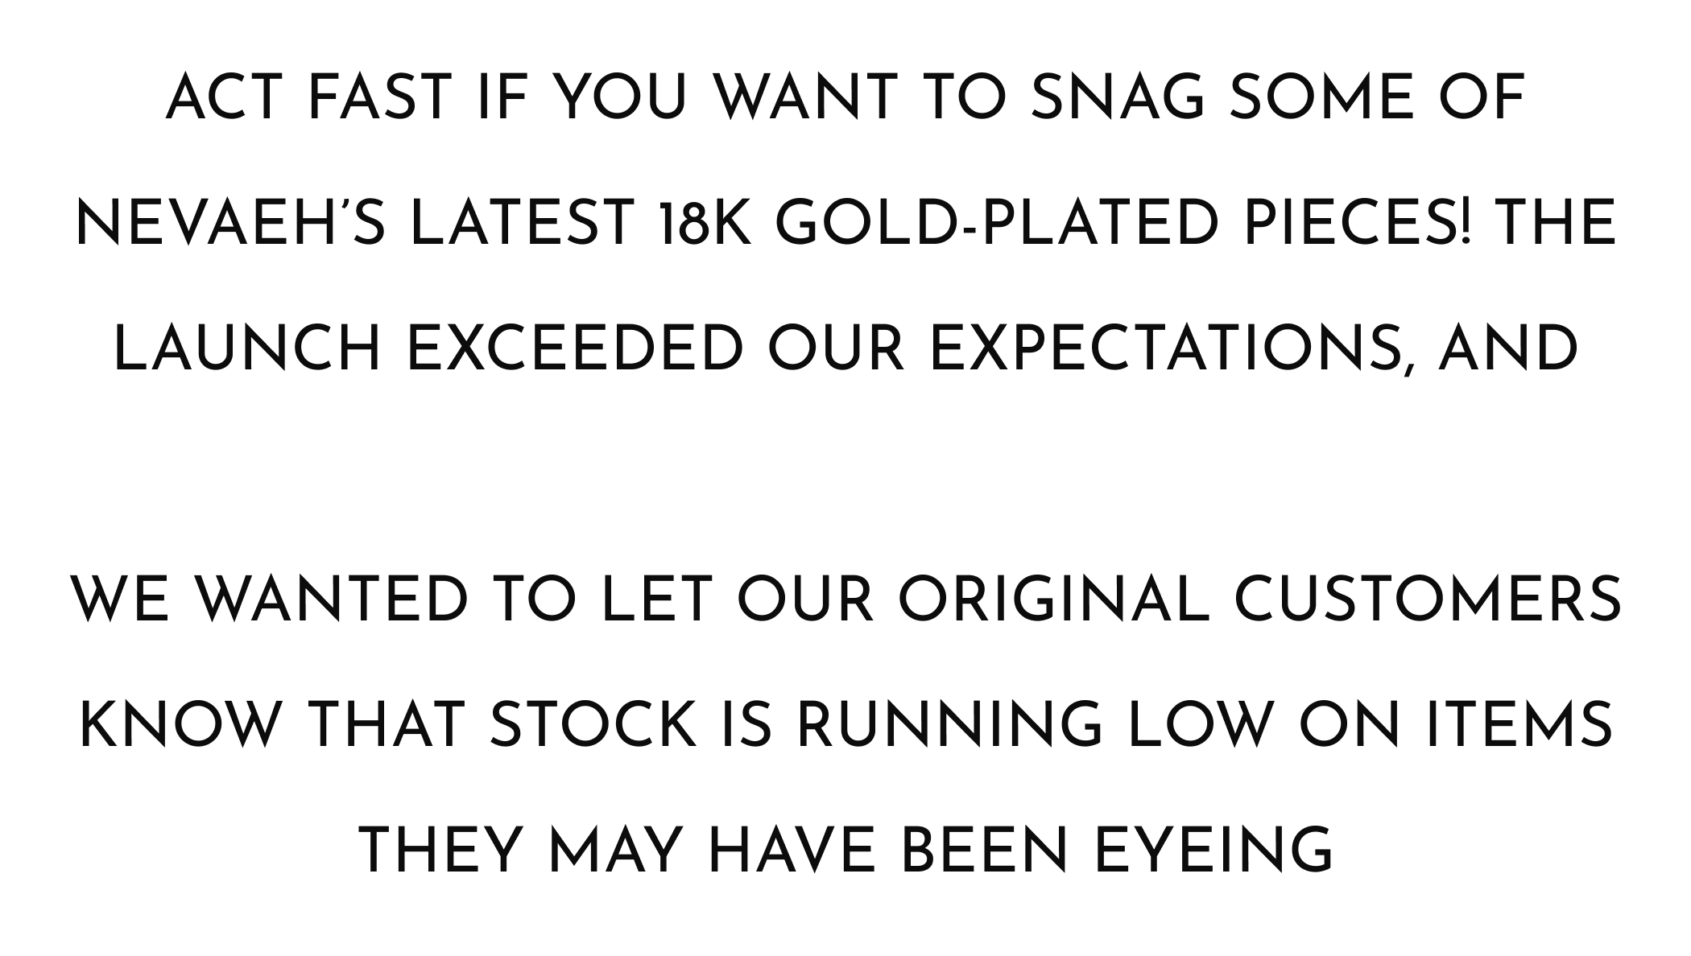The height and width of the screenshot is (956, 1691).
Task: Click the word "LAUNCH"
Action: click(248, 349)
